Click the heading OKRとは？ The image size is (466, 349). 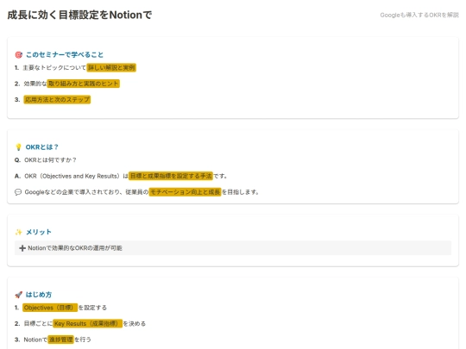pyautogui.click(x=42, y=146)
